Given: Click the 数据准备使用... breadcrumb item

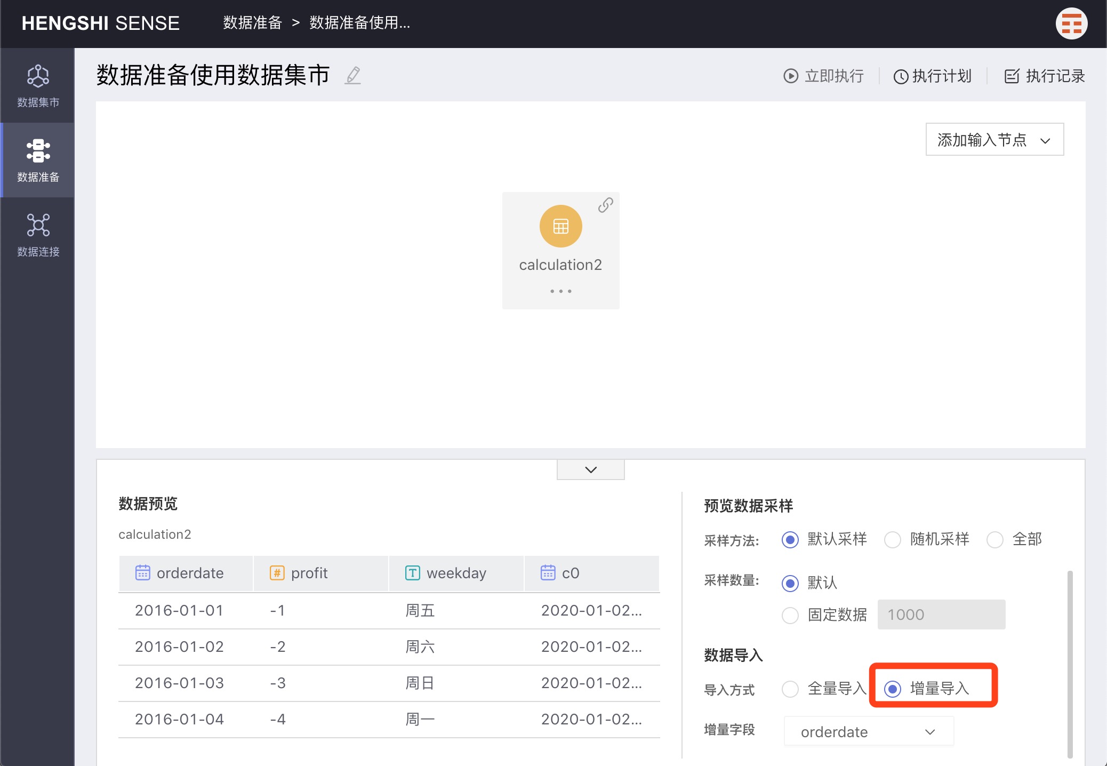Looking at the screenshot, I should click(360, 23).
